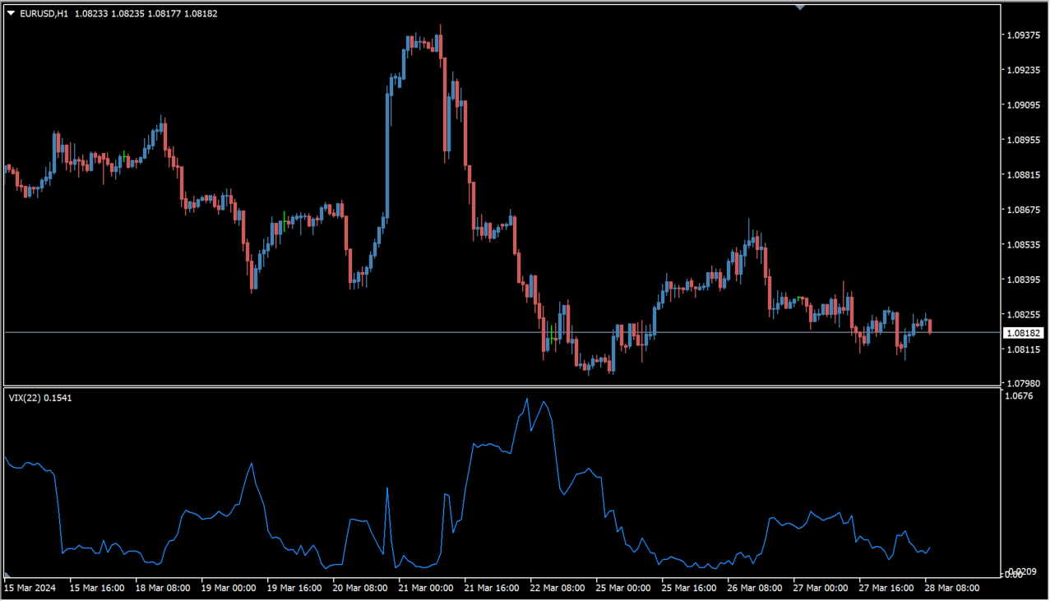
Task: Click the 1.08395 price scale label
Action: pyautogui.click(x=1024, y=280)
